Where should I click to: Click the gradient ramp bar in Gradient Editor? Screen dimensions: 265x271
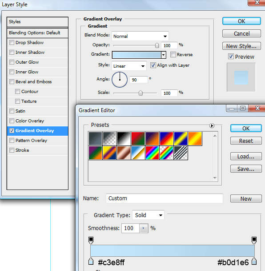(173, 251)
